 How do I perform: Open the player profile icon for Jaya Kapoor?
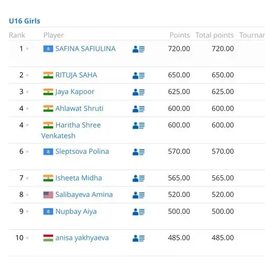(138, 92)
